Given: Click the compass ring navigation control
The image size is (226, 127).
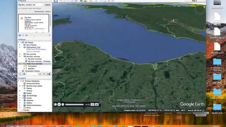Looking at the screenshot, I should point(200,10).
